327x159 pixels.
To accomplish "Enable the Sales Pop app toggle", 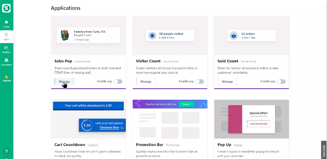I will pos(118,82).
